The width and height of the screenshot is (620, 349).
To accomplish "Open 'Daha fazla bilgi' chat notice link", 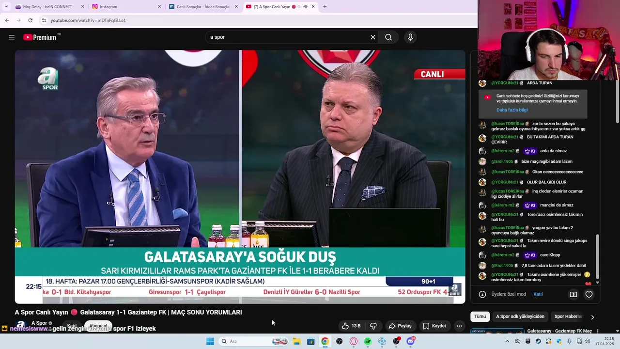I will [512, 110].
